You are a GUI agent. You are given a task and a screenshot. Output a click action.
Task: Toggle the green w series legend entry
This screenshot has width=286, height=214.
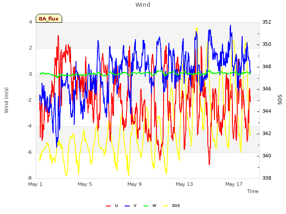click(x=150, y=206)
